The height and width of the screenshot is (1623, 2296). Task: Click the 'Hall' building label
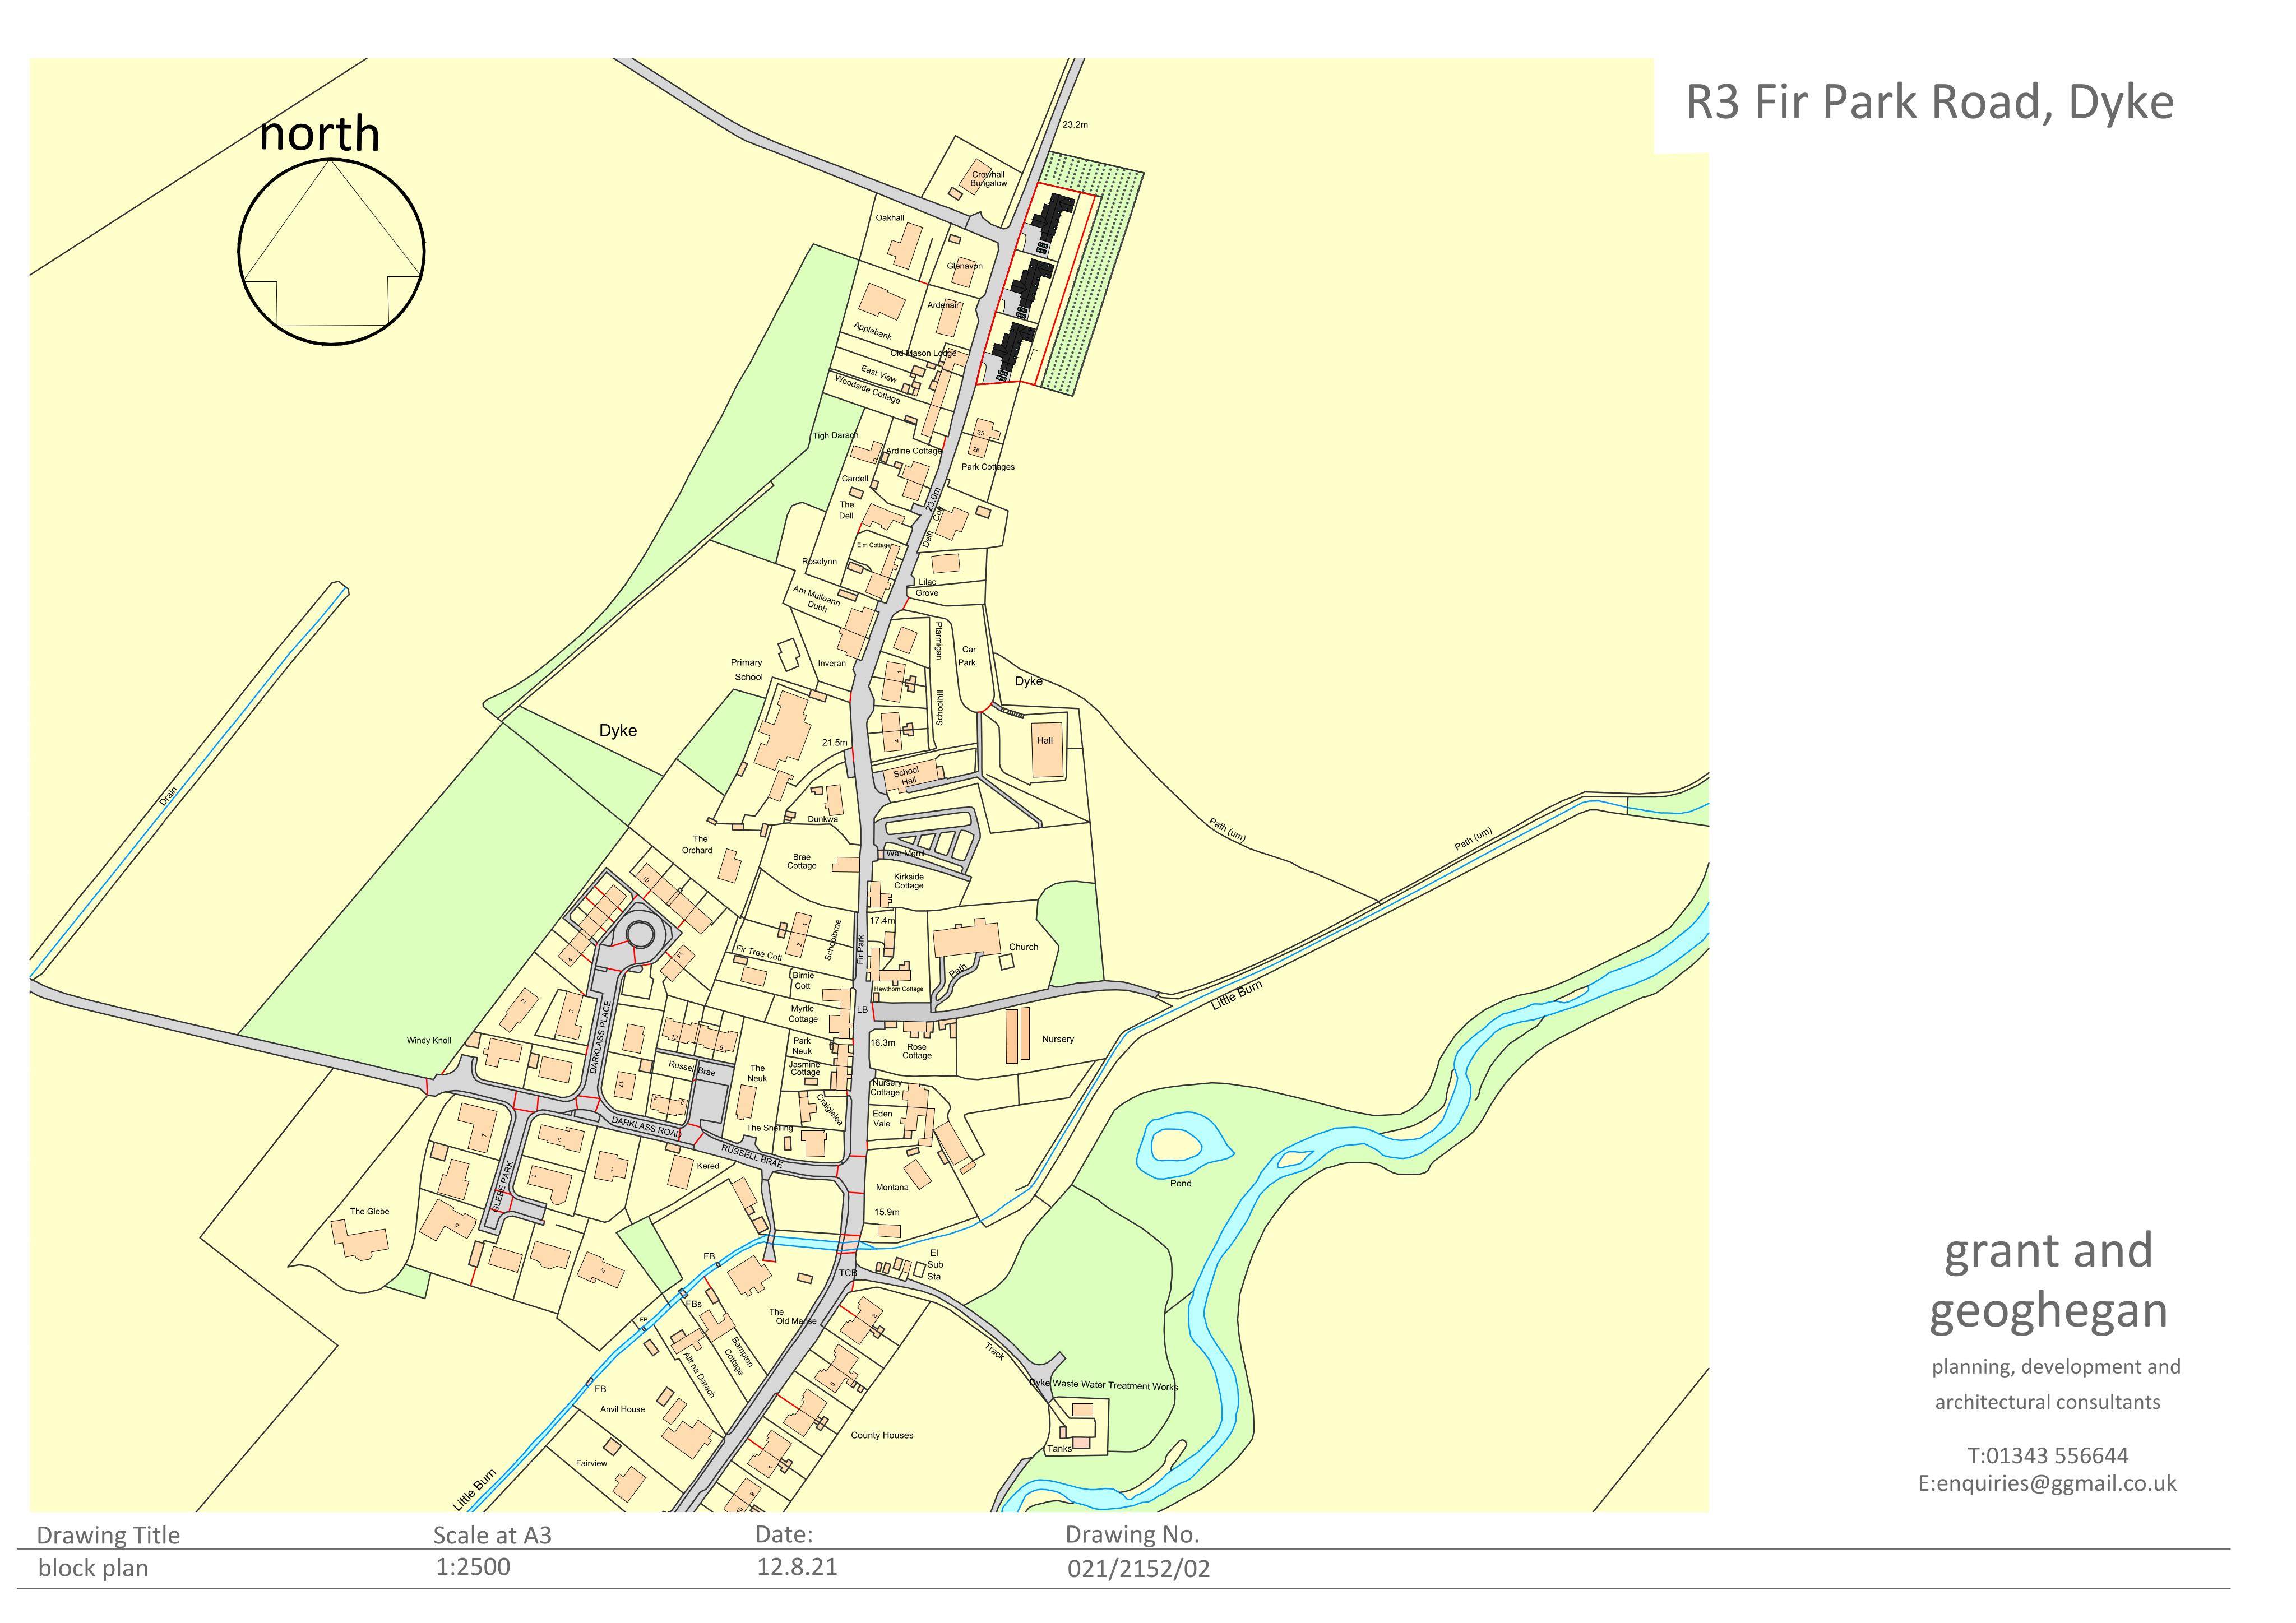pyautogui.click(x=1045, y=741)
